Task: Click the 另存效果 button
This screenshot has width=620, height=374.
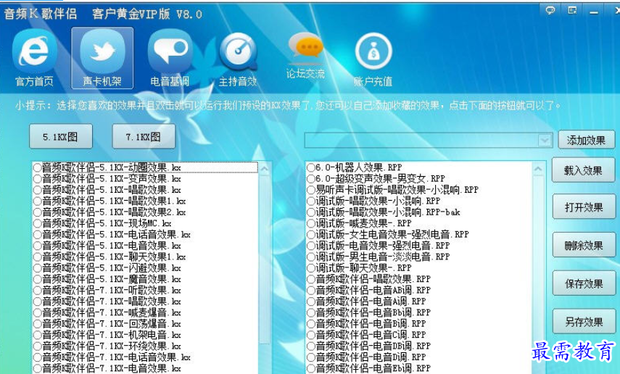Action: pyautogui.click(x=583, y=321)
